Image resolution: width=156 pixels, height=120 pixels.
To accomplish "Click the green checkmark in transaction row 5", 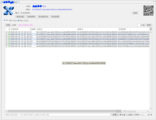I will coord(9,42).
